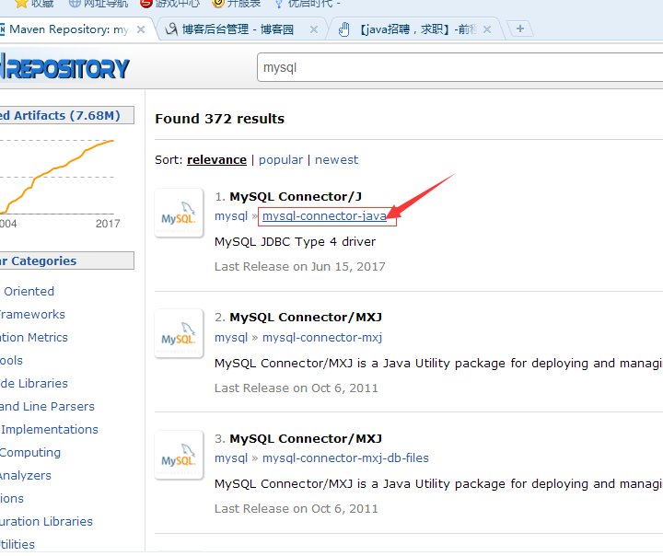Sort results by relevance
Viewport: 663px width, 556px height.
click(216, 160)
